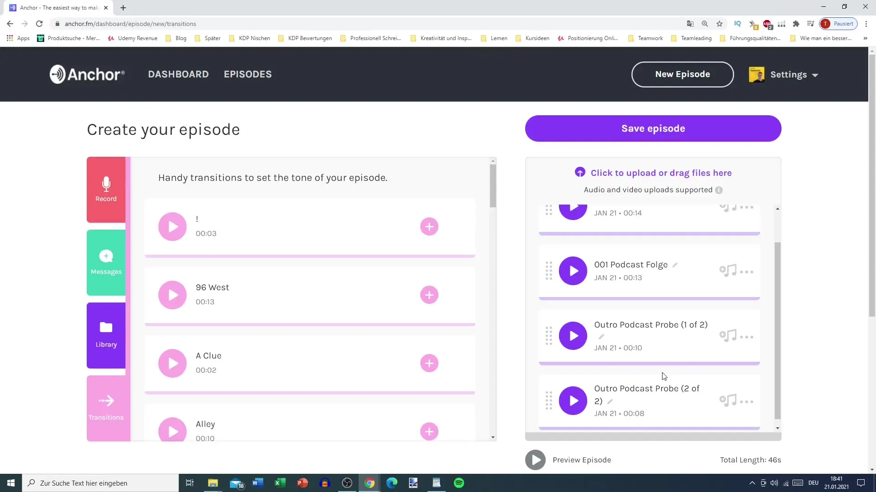This screenshot has width=876, height=492.
Task: Open the Windows Start menu
Action: 11,483
